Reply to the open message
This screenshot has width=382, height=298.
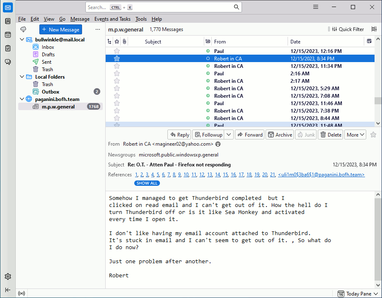tap(179, 135)
